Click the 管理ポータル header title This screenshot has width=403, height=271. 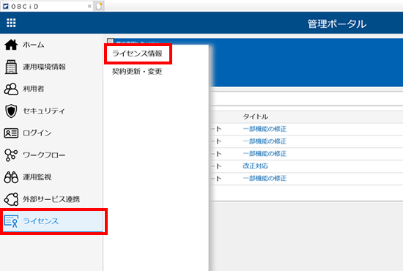337,24
